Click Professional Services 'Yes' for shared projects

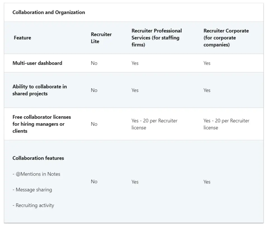pyautogui.click(x=135, y=90)
